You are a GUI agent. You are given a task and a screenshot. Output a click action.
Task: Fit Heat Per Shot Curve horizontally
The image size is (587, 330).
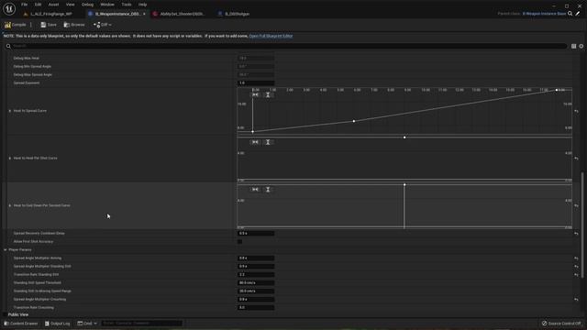point(255,142)
